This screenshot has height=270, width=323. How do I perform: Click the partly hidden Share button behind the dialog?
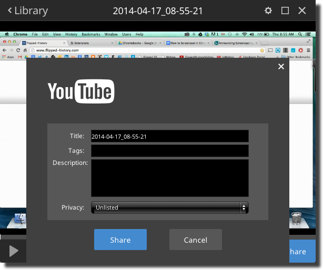[x=302, y=251]
